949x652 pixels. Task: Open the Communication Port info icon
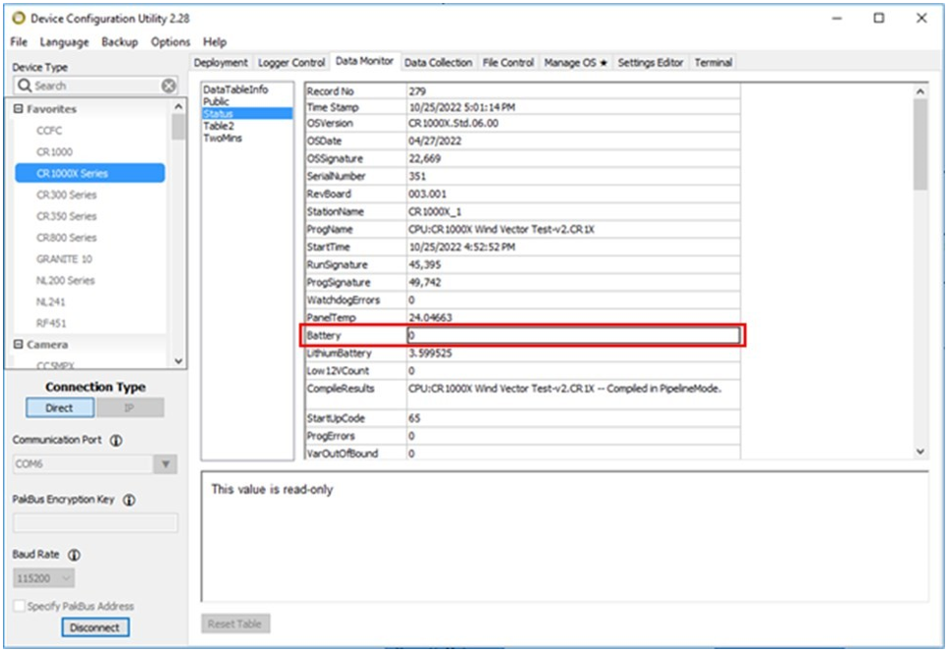(x=116, y=440)
